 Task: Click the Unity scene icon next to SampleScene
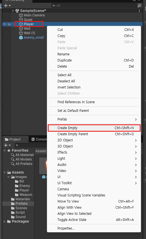click(17, 11)
